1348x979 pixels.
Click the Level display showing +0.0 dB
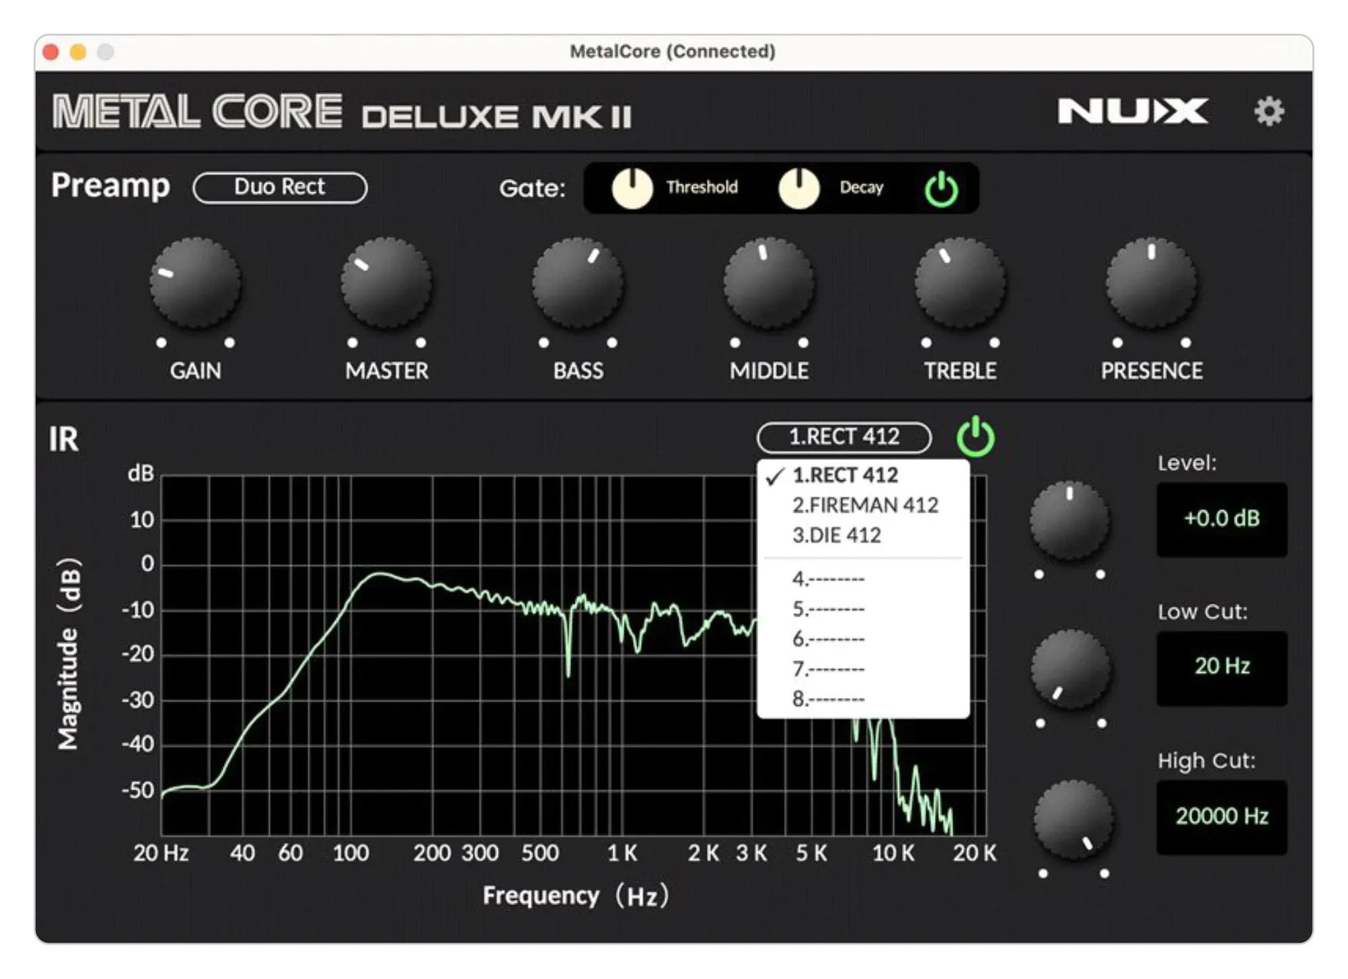1221,518
